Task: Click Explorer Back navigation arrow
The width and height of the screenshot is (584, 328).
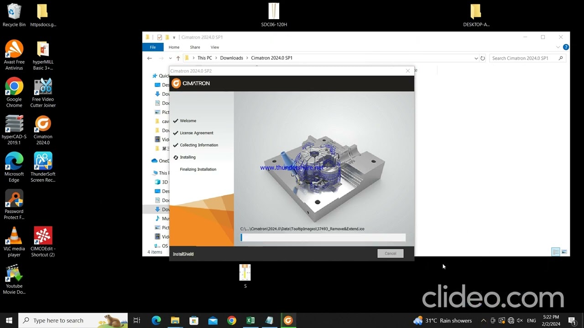Action: click(x=150, y=58)
